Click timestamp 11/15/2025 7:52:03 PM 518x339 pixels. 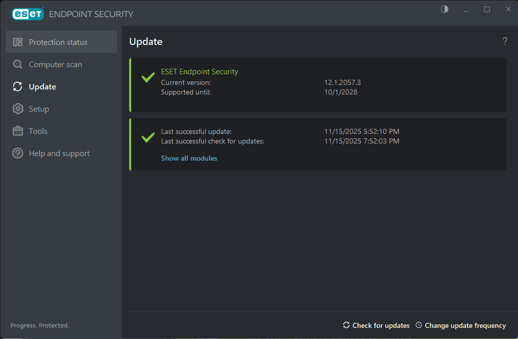pos(362,141)
